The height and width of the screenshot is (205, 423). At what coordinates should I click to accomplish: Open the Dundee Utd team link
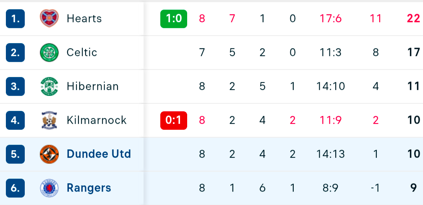point(99,154)
